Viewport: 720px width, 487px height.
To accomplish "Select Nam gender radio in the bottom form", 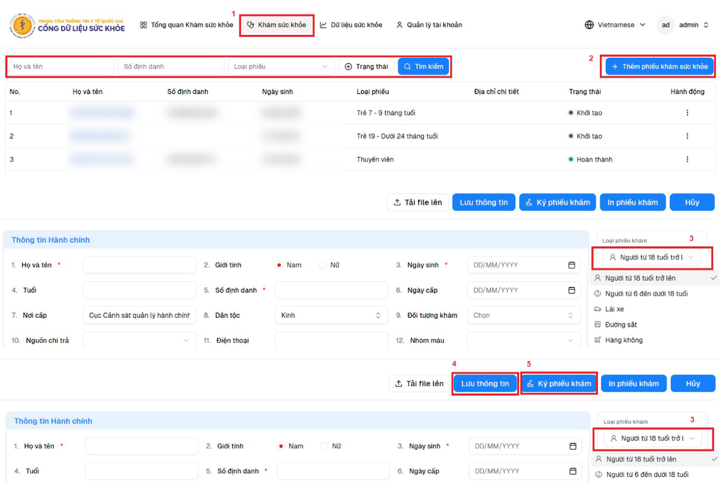I will (x=281, y=446).
